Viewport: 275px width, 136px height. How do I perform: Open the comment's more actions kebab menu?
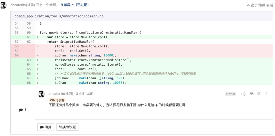[x=266, y=94]
